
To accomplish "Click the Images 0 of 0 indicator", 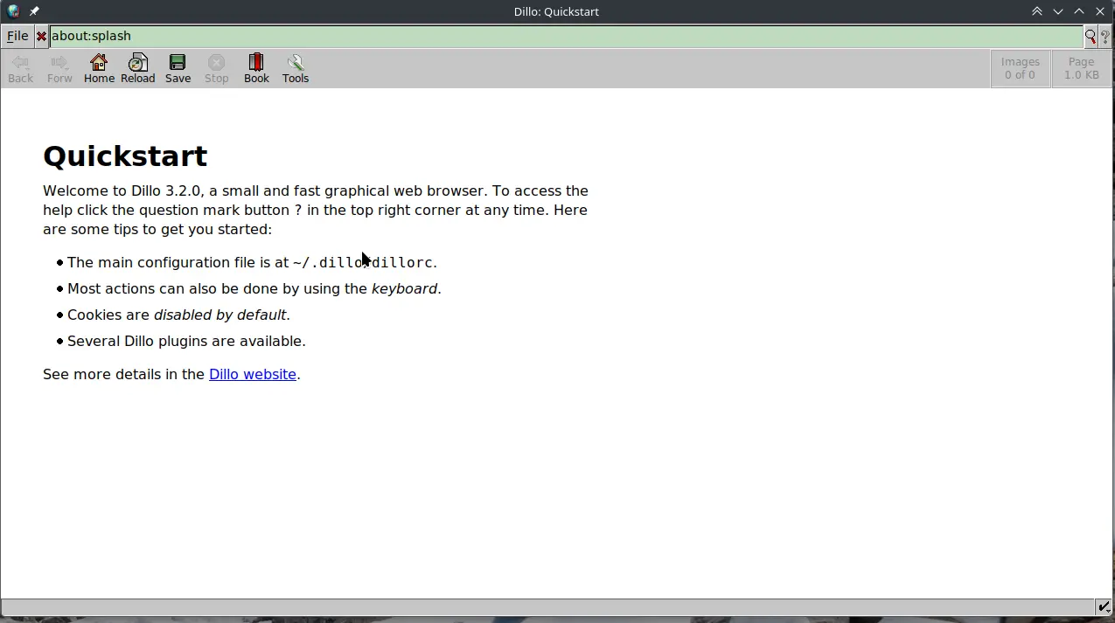I will (1021, 68).
